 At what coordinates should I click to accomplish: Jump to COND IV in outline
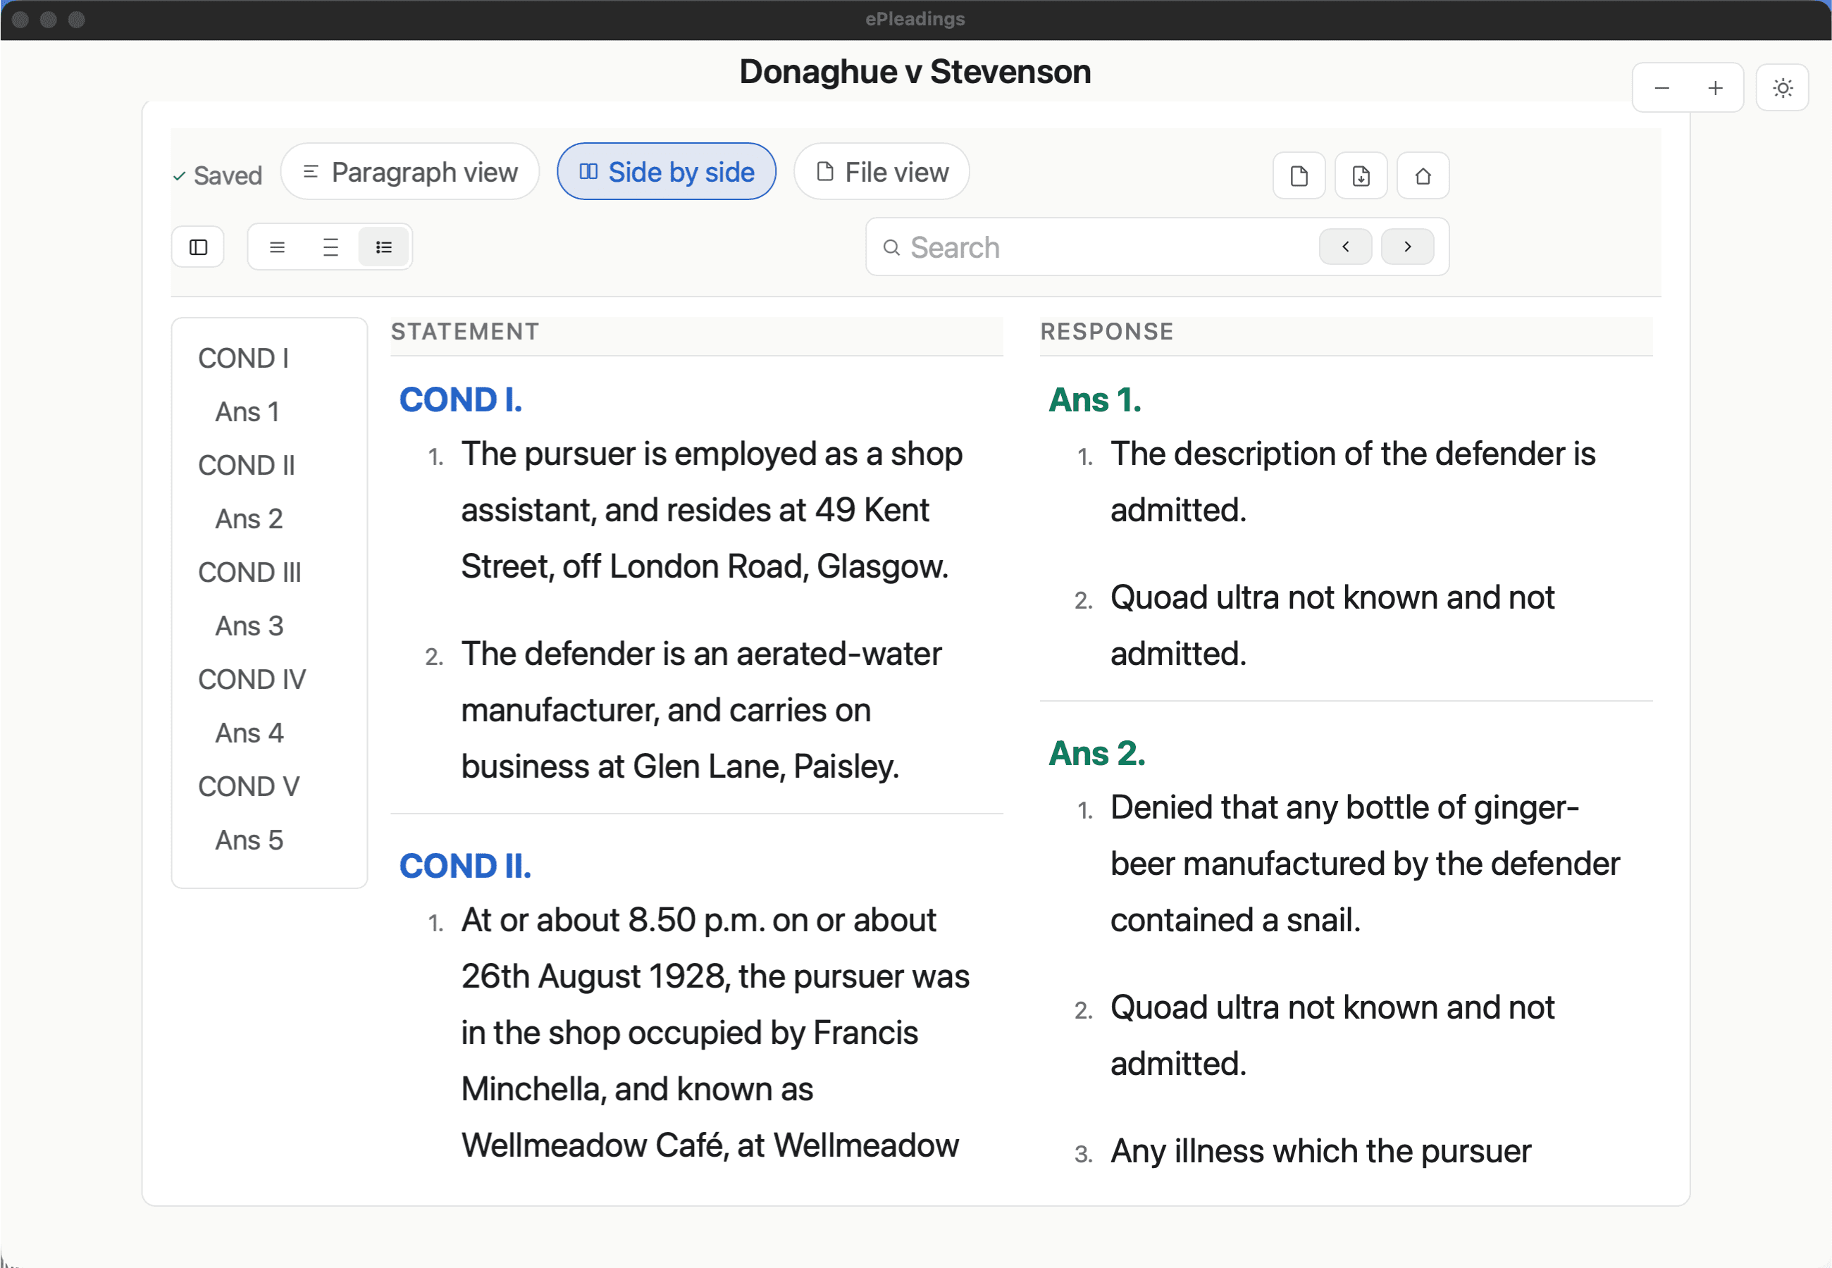tap(252, 679)
